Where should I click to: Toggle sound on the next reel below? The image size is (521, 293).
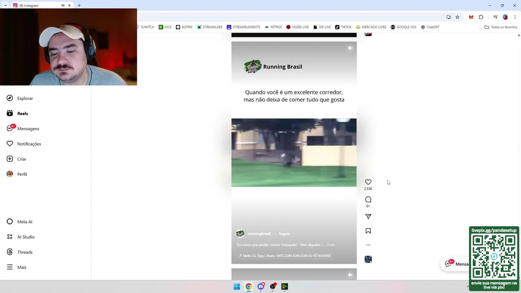350,275
